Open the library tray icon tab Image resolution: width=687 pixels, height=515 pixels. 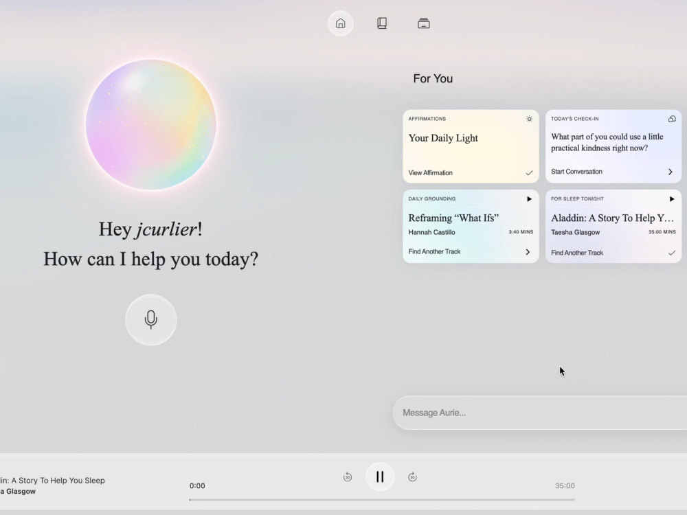[x=424, y=23]
